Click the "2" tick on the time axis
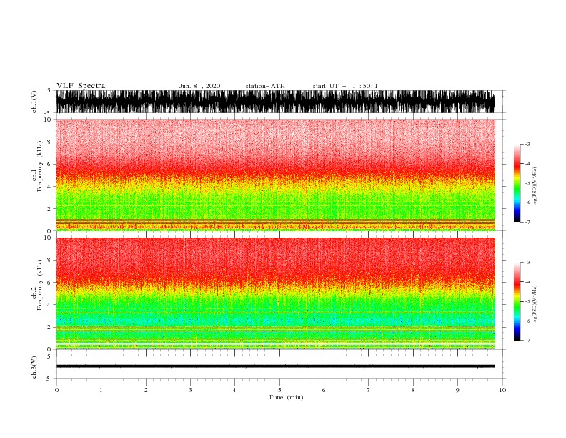566x438 pixels. tap(146, 390)
